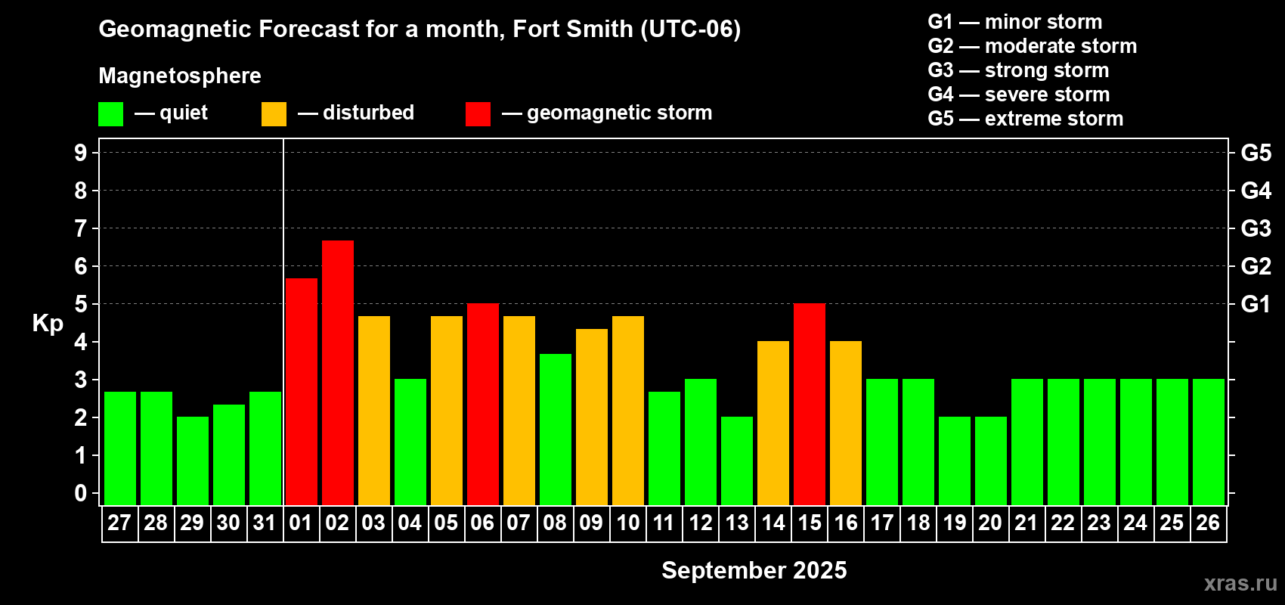Select the red bar for September 01
Image resolution: width=1285 pixels, height=605 pixels.
tap(302, 392)
